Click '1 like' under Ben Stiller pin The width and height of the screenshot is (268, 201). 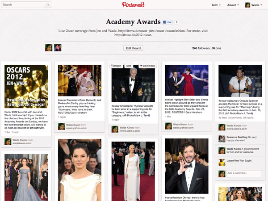click(x=168, y=117)
